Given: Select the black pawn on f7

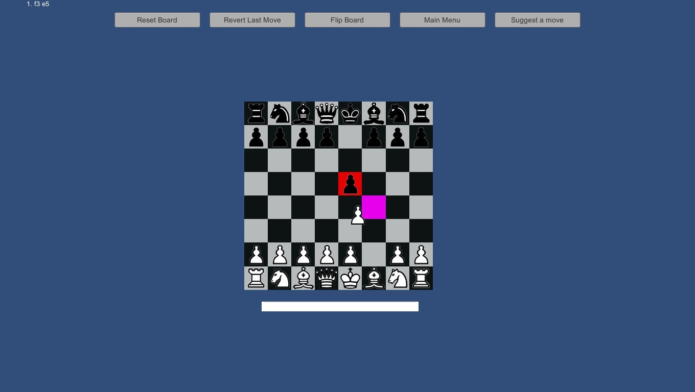Looking at the screenshot, I should pos(374,137).
